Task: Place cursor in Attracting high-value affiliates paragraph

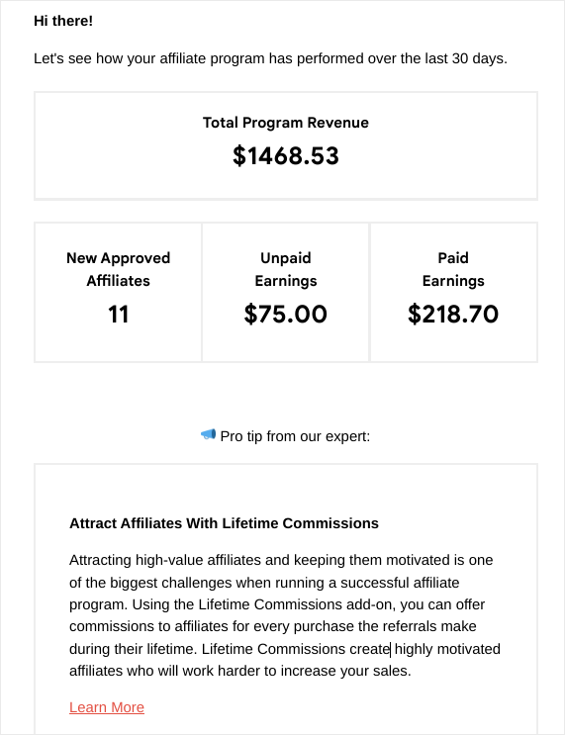Action: click(285, 615)
